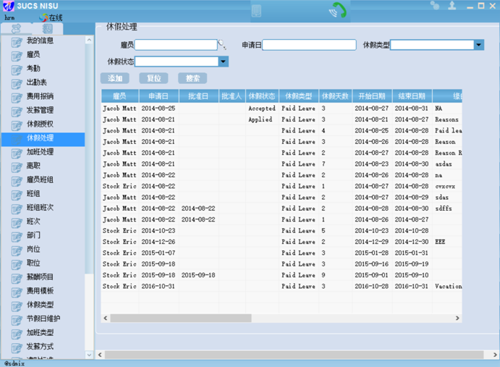Open 职位 sidebar icon
The height and width of the screenshot is (367, 500).
[17, 264]
